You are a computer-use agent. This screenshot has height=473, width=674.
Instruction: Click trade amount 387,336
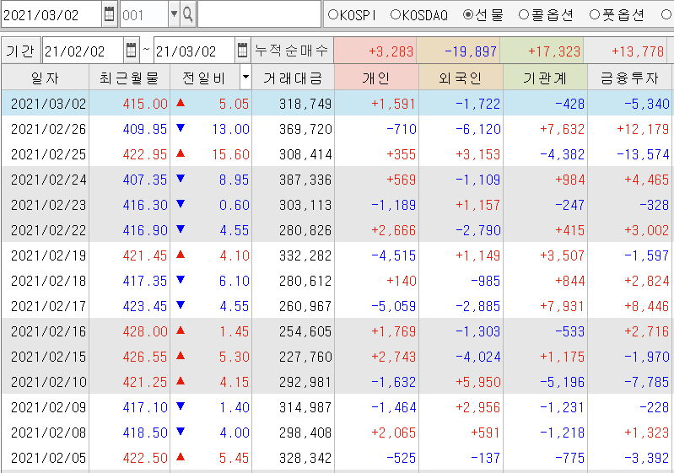point(305,180)
